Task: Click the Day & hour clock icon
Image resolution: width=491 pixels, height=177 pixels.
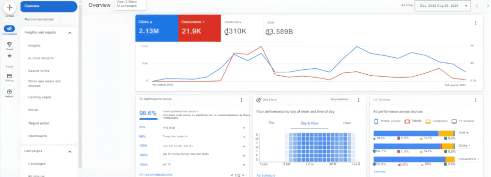Action: click(x=258, y=100)
